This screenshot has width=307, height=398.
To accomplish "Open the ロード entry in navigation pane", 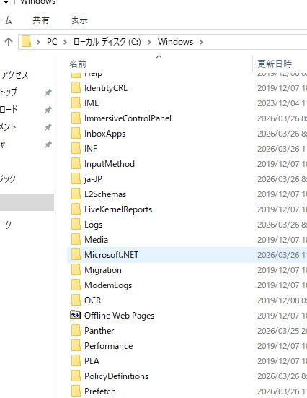I will pyautogui.click(x=9, y=110).
